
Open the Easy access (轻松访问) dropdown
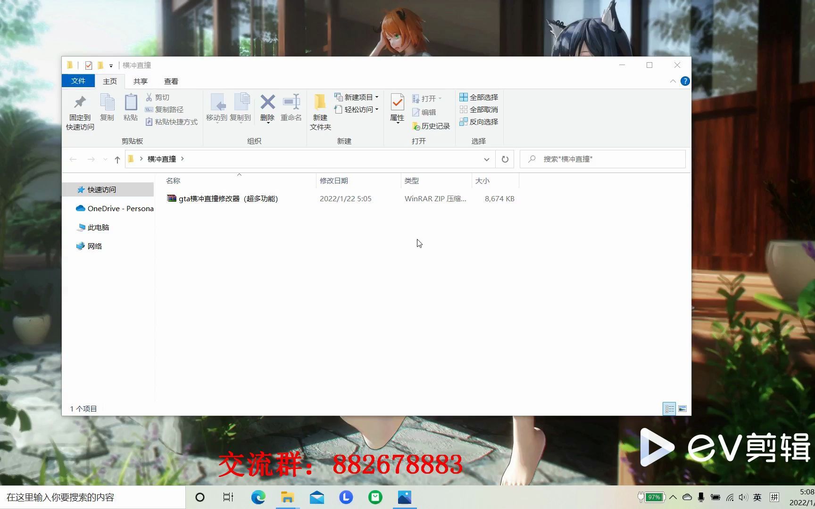(357, 109)
